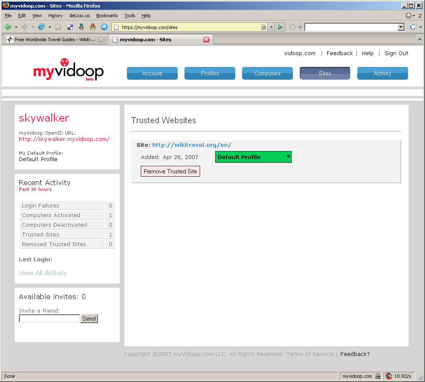Switch to the Free Worldwide Travel Guides tab
Viewport: 425px width, 382px height.
[55, 40]
